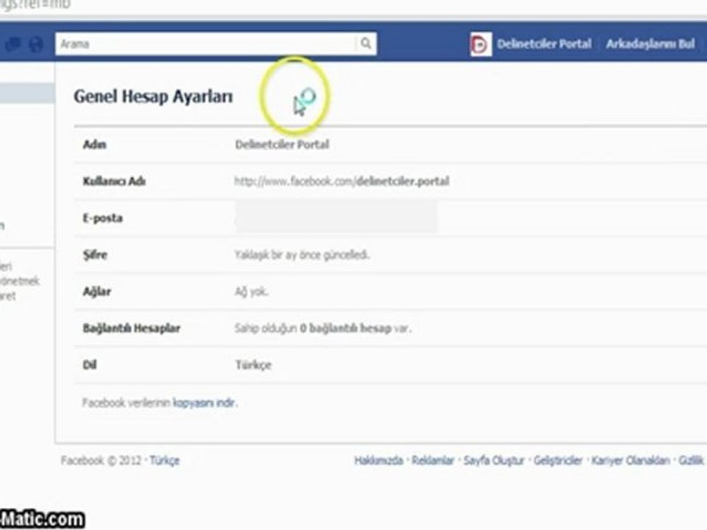Click 'Yaklaşık bir ay önce güncelledi' text

tap(302, 255)
